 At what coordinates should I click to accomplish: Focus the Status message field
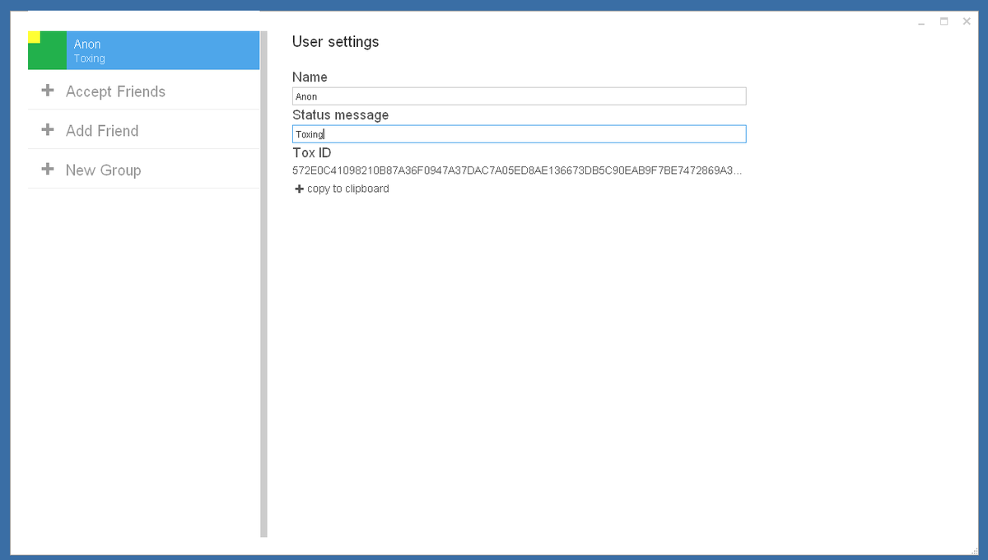[519, 134]
